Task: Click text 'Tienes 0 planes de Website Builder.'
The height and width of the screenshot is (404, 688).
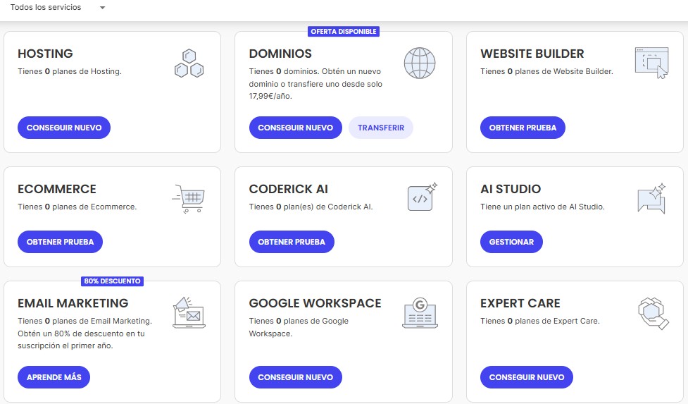Action: (x=546, y=71)
